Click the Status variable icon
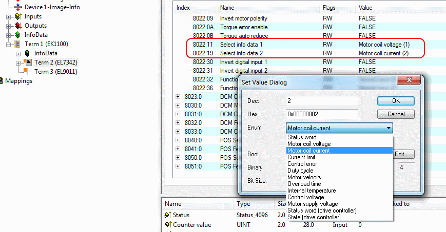 tap(168, 215)
